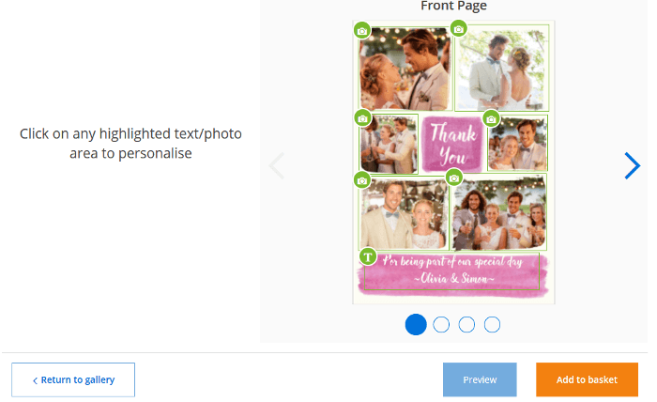Screen dimensions: 657x402
Task: Click the Preview button
Action: click(x=480, y=379)
